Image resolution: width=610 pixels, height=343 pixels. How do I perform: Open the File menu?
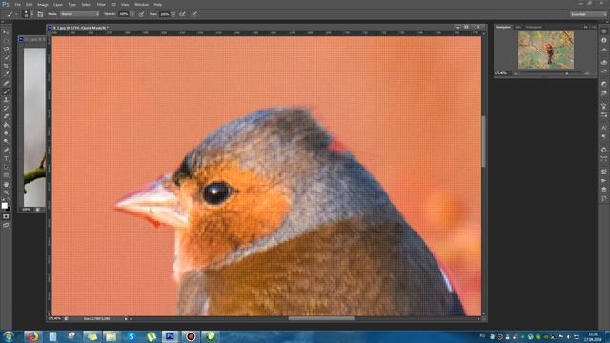(x=17, y=4)
